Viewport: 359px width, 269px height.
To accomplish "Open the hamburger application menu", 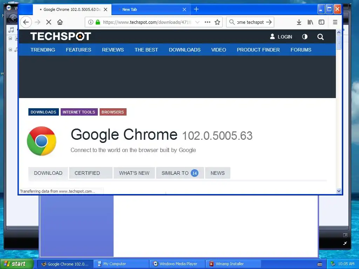I will pos(335,22).
